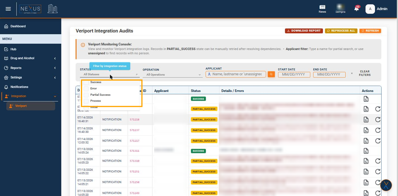
Task: Click the Reprocess All button
Action: (341, 31)
